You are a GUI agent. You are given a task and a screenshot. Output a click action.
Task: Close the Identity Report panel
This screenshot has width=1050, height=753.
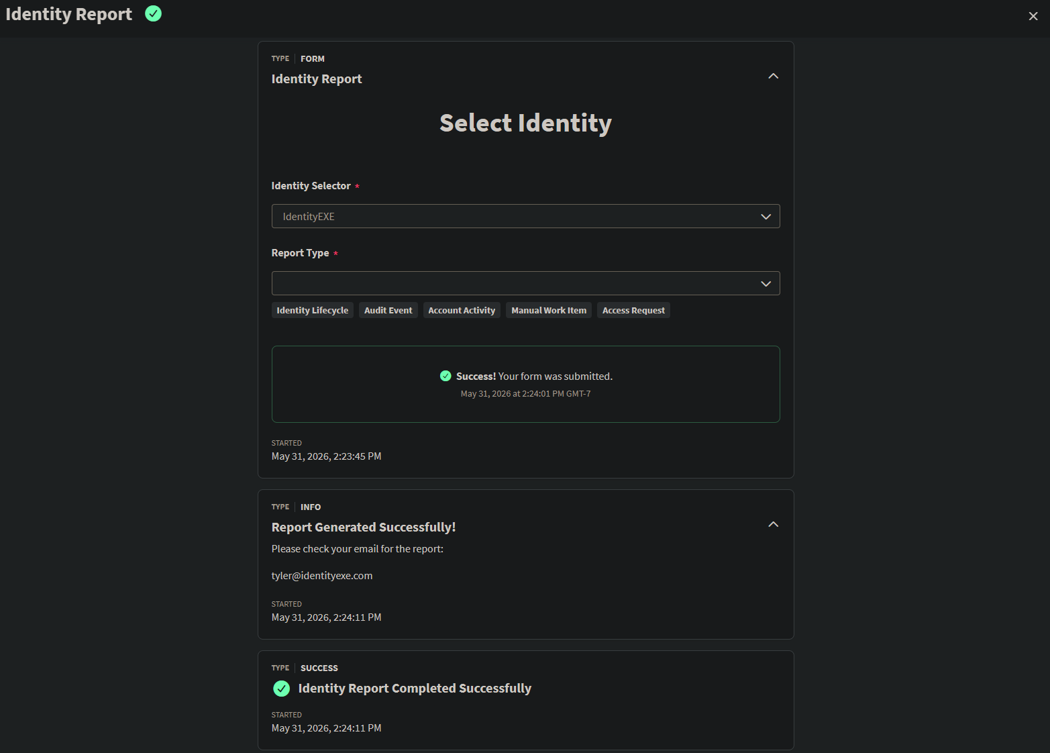pyautogui.click(x=1033, y=16)
